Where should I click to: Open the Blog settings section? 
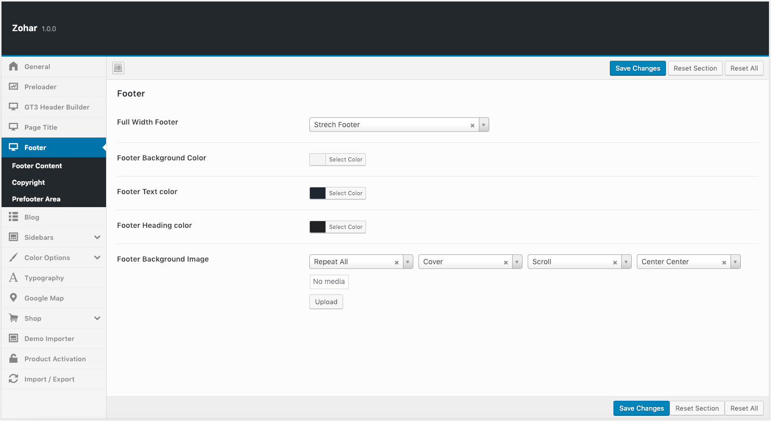(54, 217)
